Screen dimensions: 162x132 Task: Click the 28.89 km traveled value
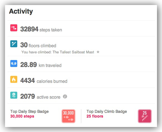click(x=28, y=65)
